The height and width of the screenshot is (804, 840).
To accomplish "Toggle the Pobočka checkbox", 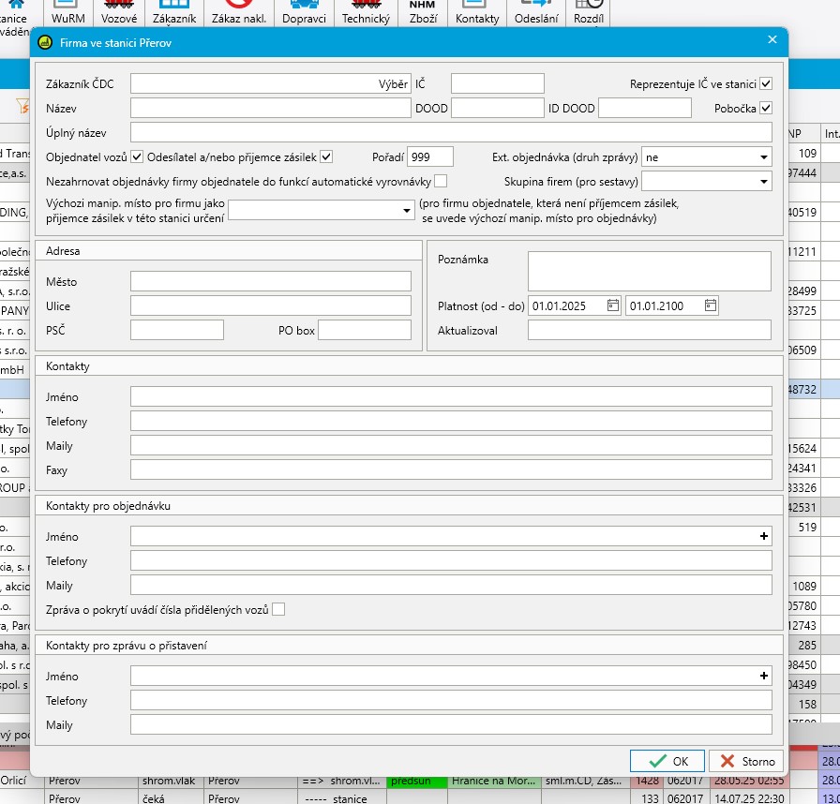I will pos(766,109).
